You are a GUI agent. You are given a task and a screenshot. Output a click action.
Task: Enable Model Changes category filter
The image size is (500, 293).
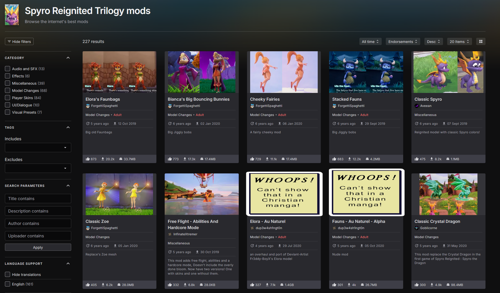click(x=8, y=90)
